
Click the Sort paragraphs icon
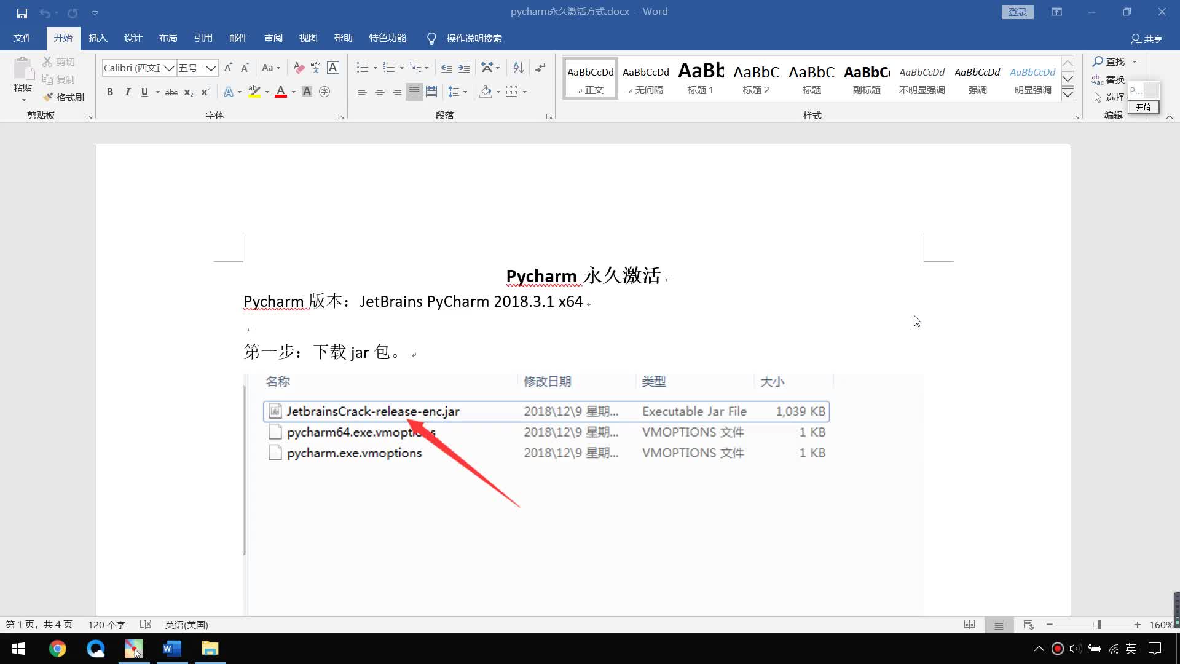518,68
